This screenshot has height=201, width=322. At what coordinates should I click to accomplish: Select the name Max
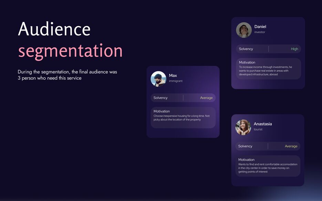[173, 75]
